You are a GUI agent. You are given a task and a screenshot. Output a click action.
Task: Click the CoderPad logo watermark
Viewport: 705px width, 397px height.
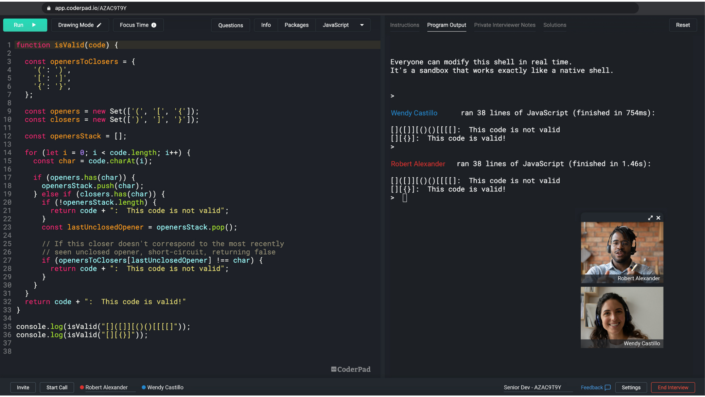tap(351, 369)
